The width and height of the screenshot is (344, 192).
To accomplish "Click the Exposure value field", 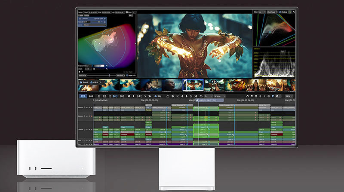I will (x=88, y=66).
